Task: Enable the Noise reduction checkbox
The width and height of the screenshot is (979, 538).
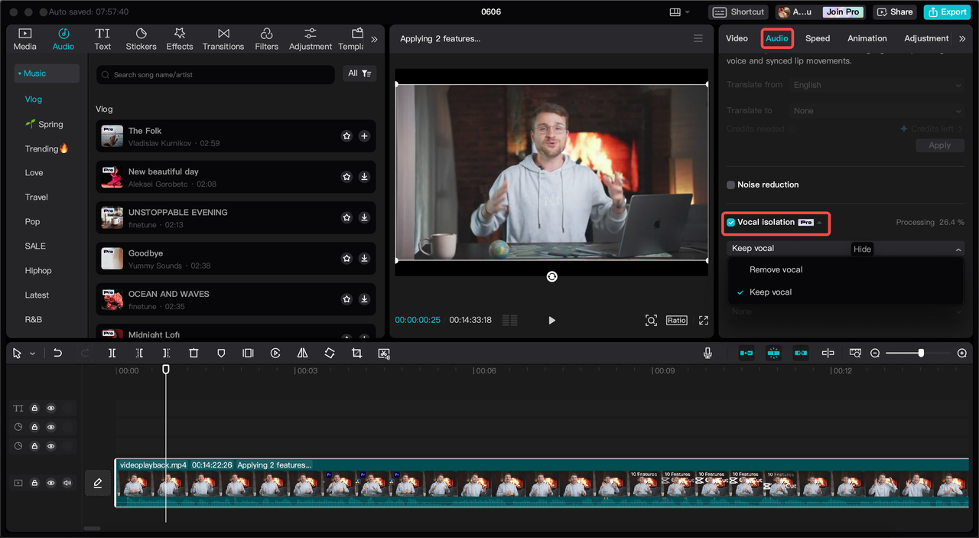Action: point(731,184)
